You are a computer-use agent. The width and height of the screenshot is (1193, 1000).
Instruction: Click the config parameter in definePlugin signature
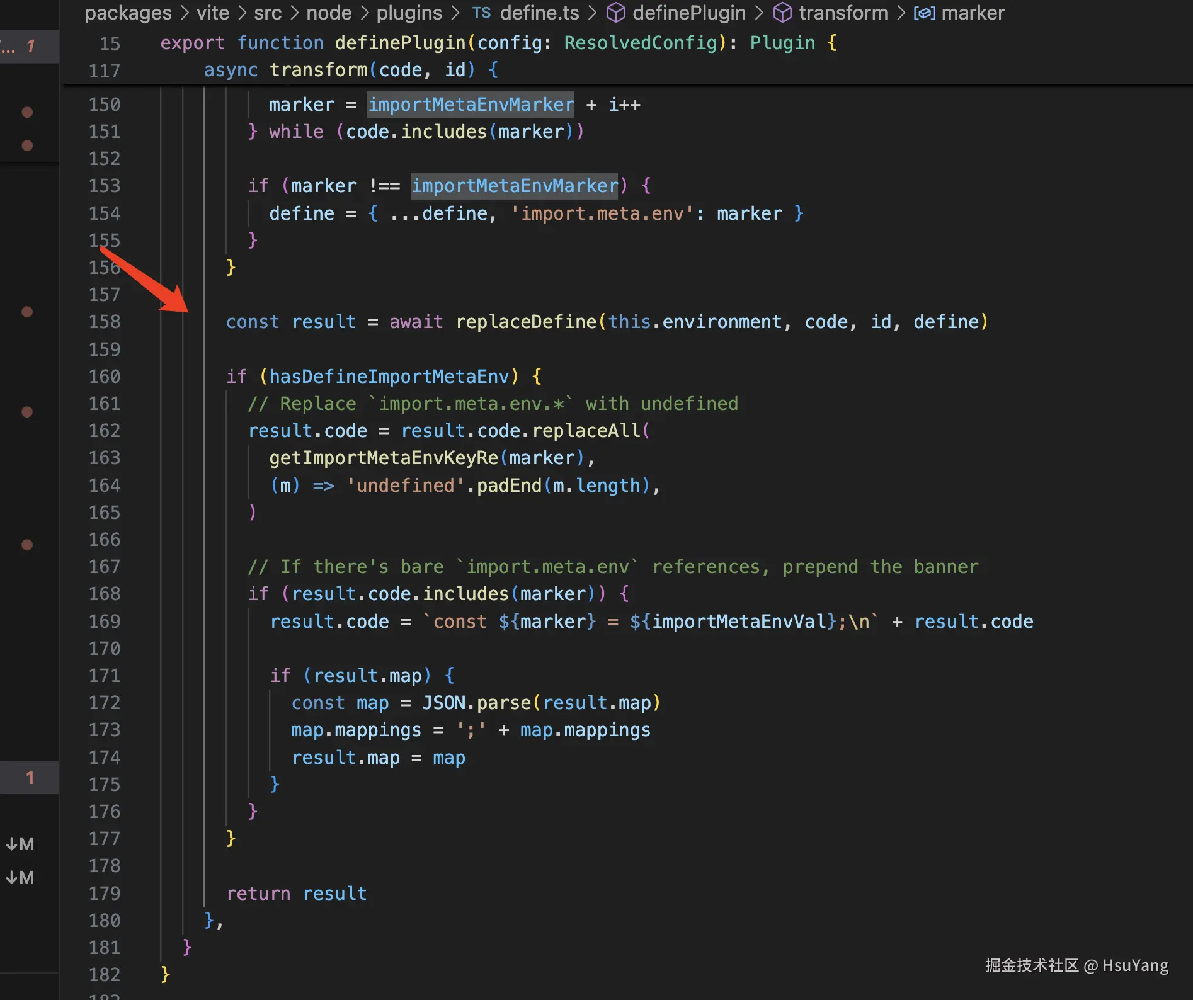coord(510,43)
